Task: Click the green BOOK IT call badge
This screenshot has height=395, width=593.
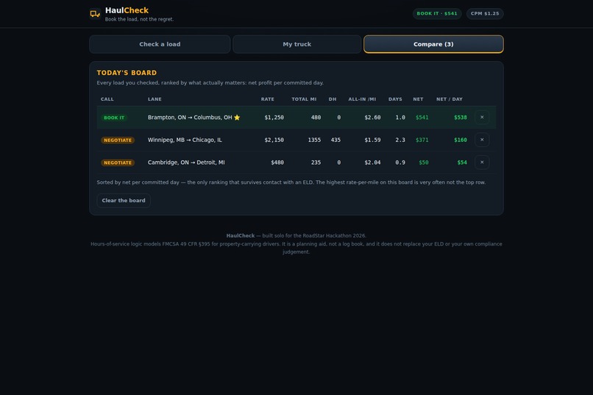Action: click(114, 118)
